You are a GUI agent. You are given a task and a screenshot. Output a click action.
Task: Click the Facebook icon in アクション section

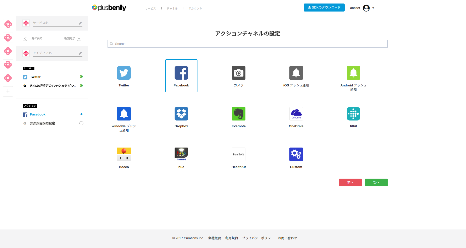pyautogui.click(x=25, y=115)
